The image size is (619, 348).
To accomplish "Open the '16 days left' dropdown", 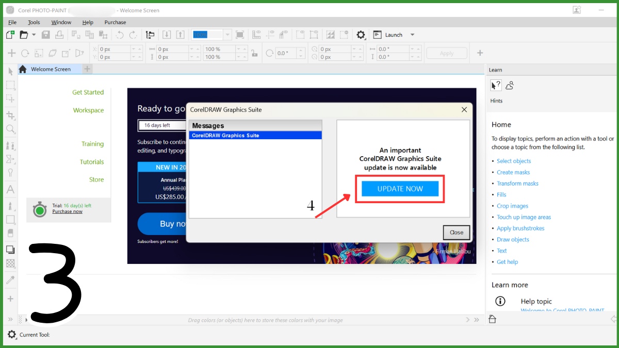I will (161, 125).
